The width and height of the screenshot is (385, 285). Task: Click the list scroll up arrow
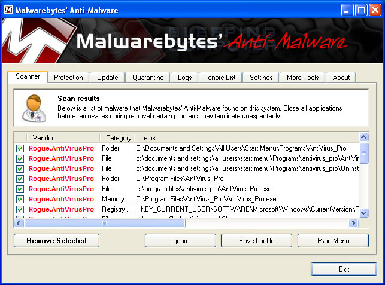point(363,138)
